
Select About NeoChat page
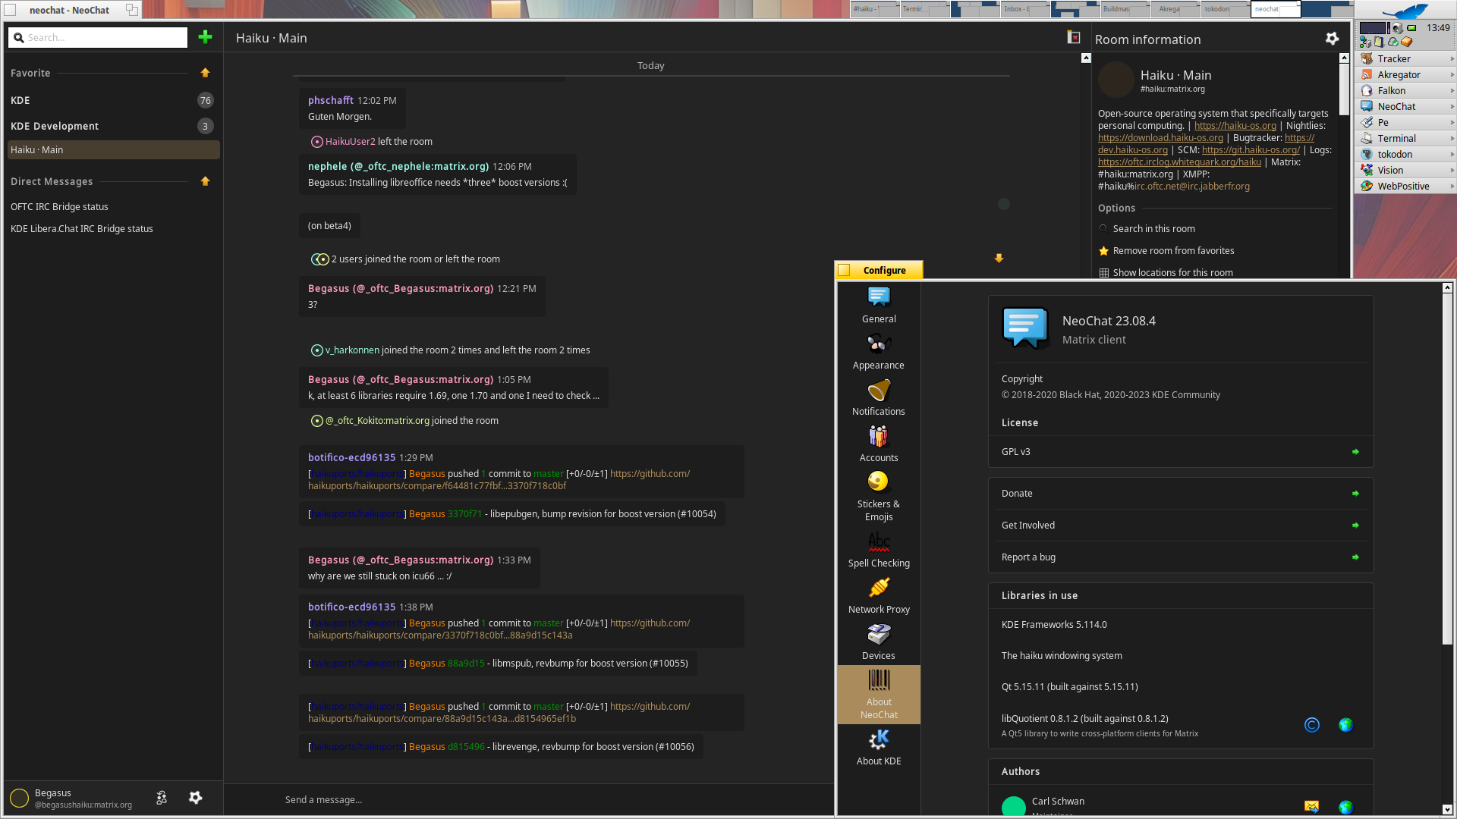pos(879,695)
